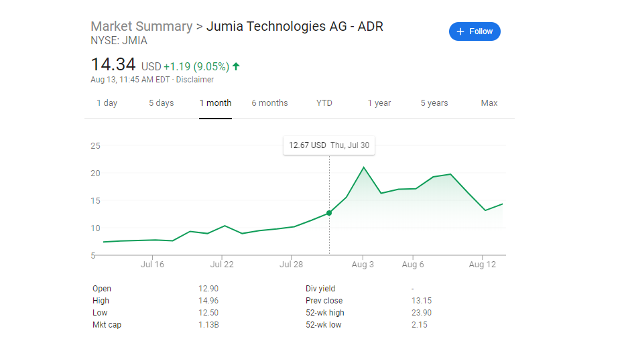Switch to 6 months view
624x351 pixels.
coord(269,103)
